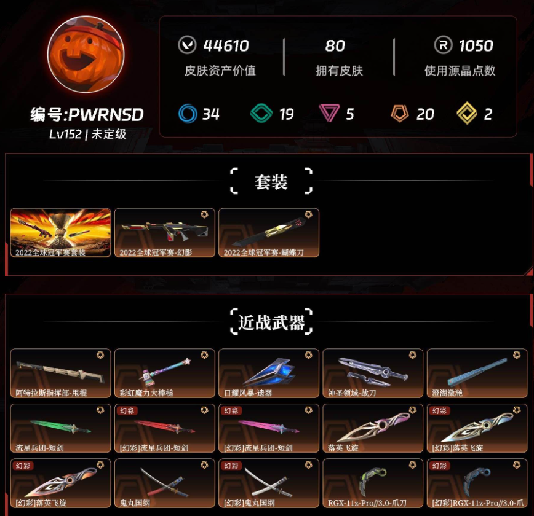The image size is (534, 516).
Task: Select the 日耀风暴-遗器 melee card
Action: click(269, 373)
